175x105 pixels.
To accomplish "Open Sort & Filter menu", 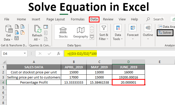I will click(104, 32).
